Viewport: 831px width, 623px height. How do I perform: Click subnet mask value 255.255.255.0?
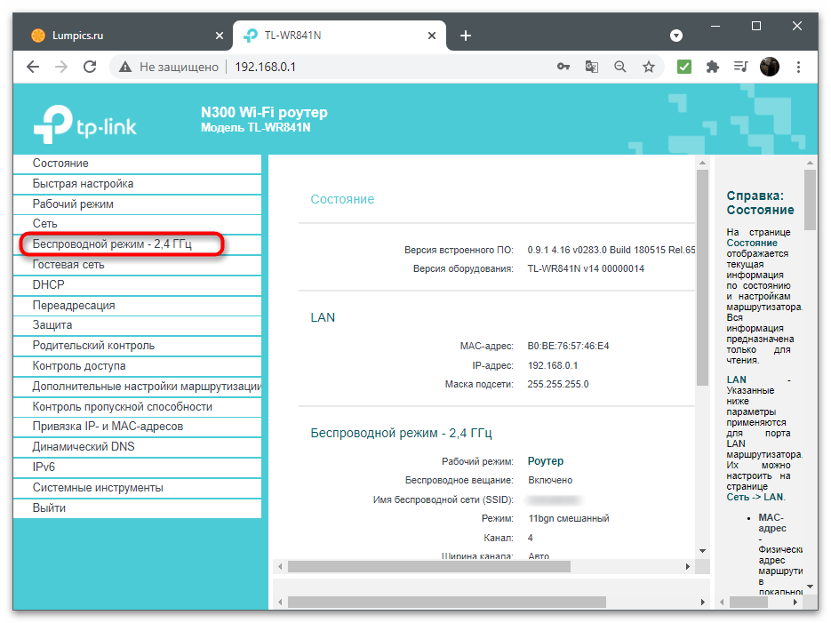click(557, 384)
